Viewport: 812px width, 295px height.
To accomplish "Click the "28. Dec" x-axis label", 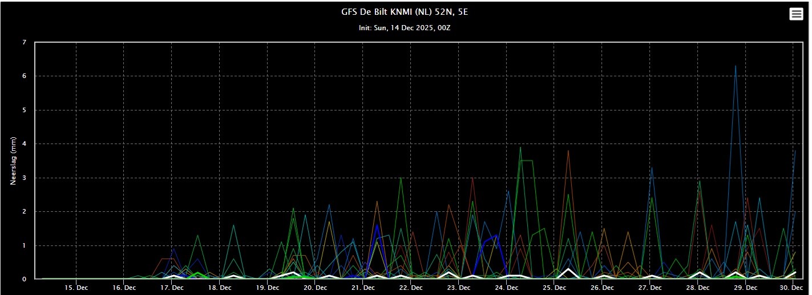I will 698,289.
